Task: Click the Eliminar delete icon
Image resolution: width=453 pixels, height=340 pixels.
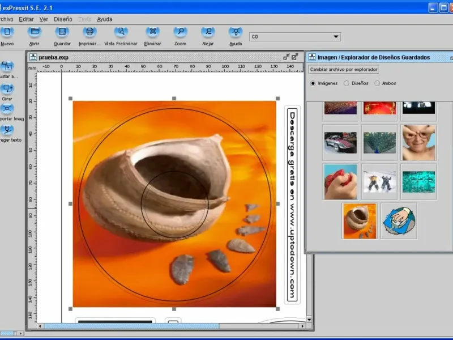Action: (x=152, y=32)
